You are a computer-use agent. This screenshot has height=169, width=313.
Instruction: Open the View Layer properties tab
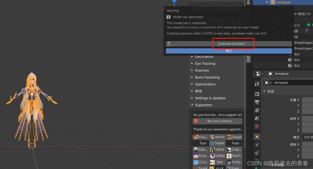257,110
